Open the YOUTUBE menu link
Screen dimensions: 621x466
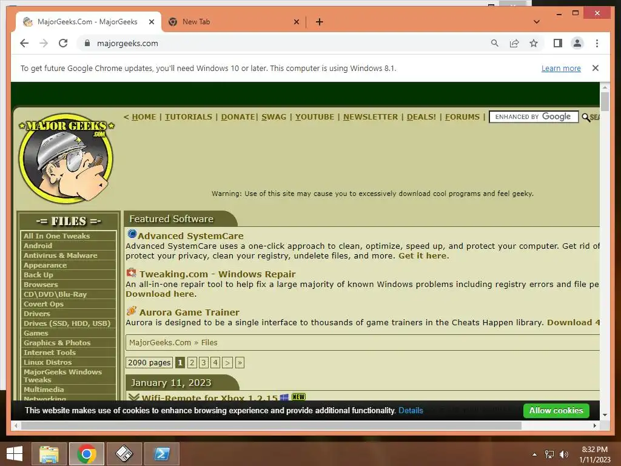pos(315,117)
